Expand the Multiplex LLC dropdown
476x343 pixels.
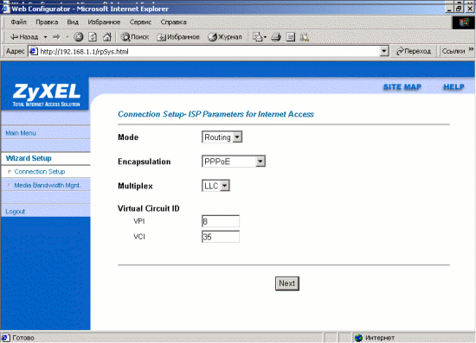click(x=215, y=186)
